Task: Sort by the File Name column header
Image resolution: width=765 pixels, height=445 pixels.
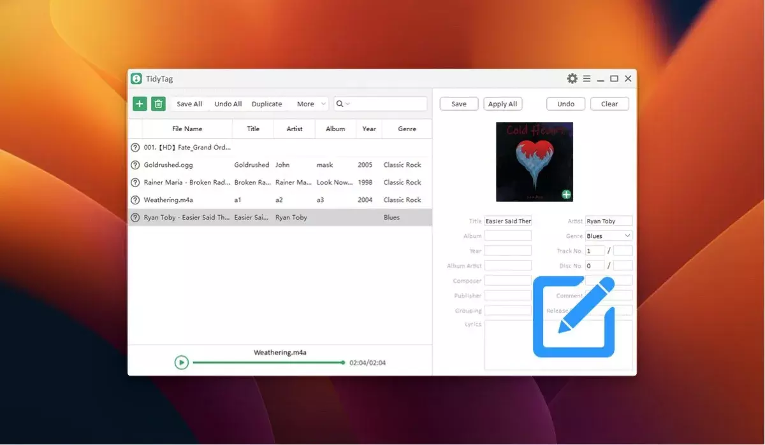Action: point(187,129)
